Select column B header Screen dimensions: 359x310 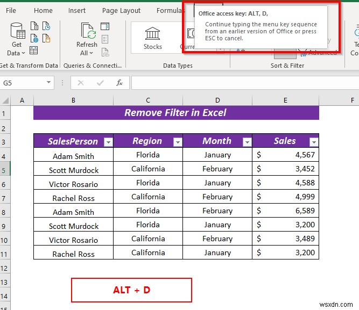pyautogui.click(x=73, y=100)
